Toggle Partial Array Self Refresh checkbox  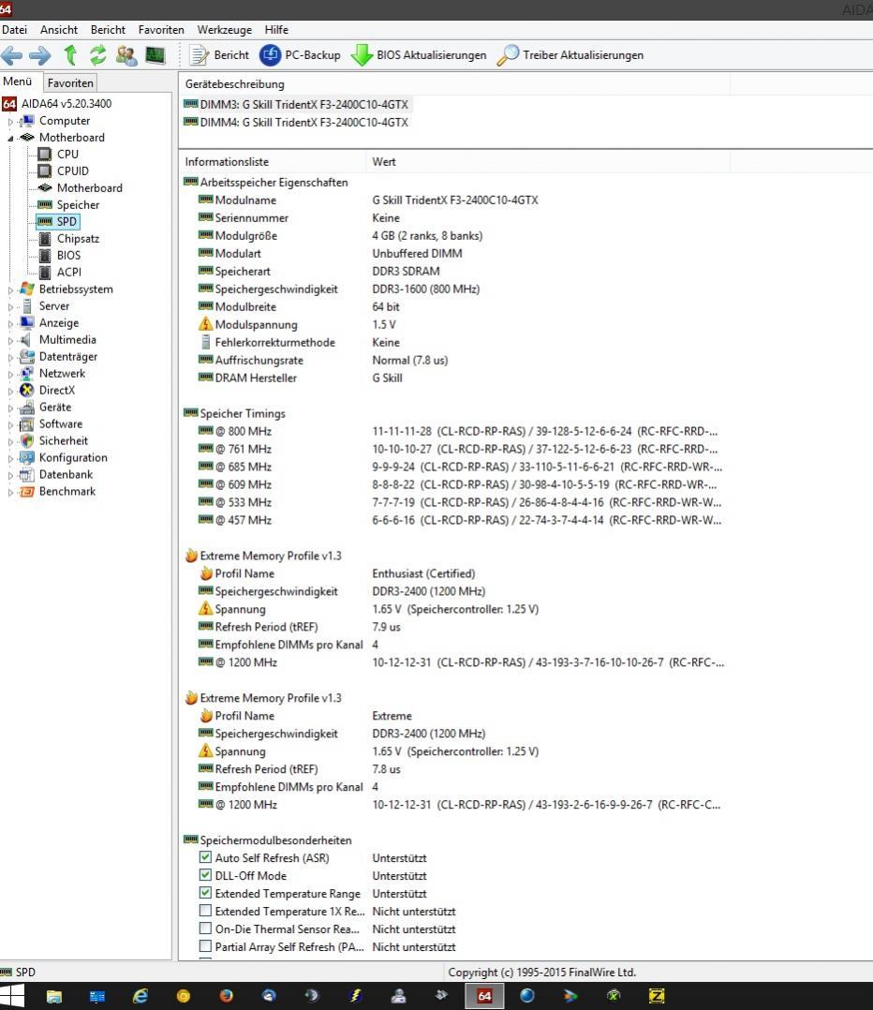[x=205, y=946]
